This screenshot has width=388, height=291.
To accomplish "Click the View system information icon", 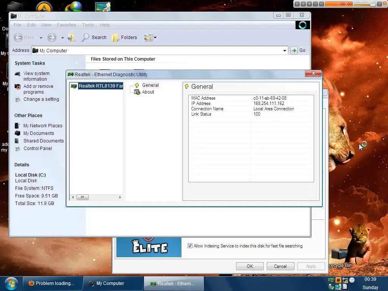I will [17, 74].
